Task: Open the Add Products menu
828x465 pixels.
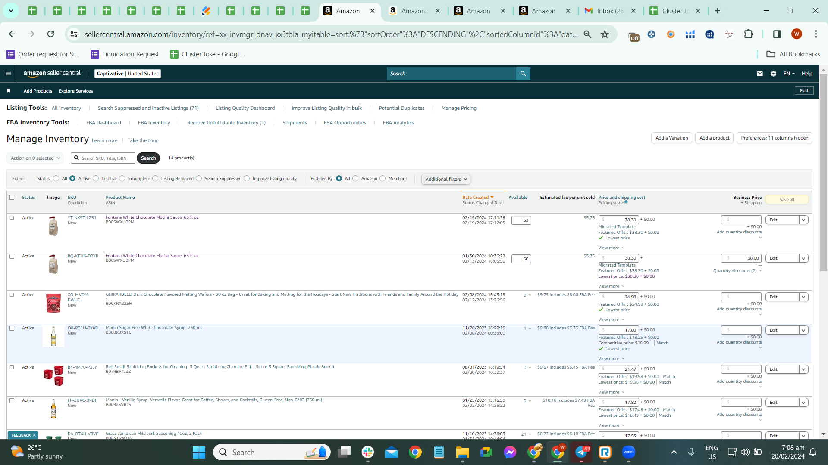Action: click(x=38, y=91)
